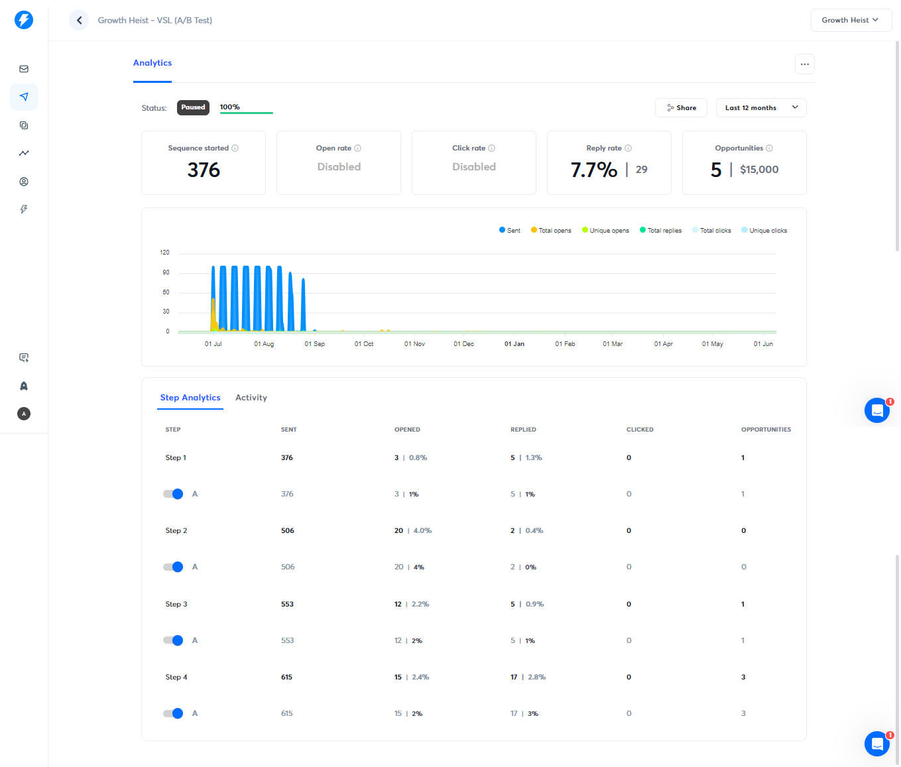Open the chat feedback sidebar icon
The image size is (901, 767).
click(x=24, y=358)
